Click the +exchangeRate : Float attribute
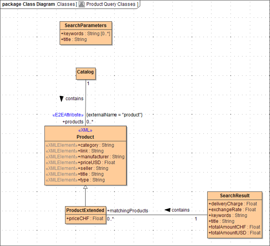The height and width of the screenshot is (246, 270). [232, 209]
